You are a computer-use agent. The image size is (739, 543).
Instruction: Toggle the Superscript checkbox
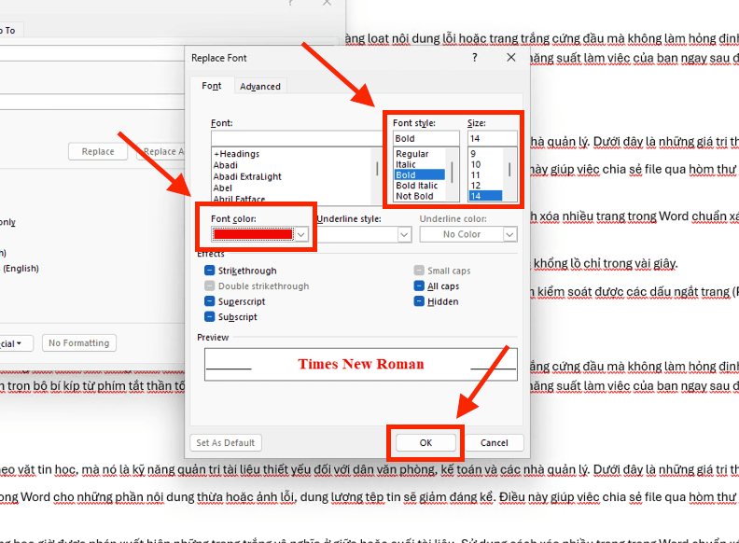210,301
